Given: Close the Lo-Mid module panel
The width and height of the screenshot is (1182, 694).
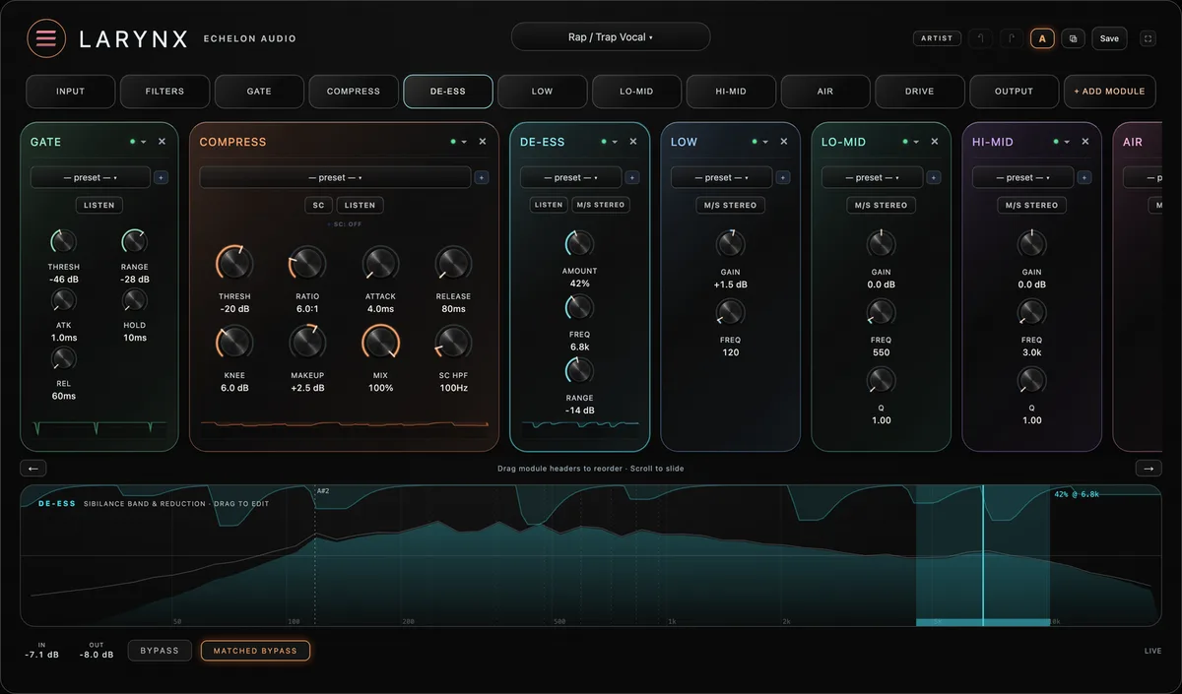Looking at the screenshot, I should 935,142.
